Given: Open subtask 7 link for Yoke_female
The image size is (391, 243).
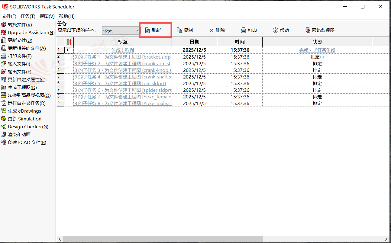Looking at the screenshot, I should 123,97.
